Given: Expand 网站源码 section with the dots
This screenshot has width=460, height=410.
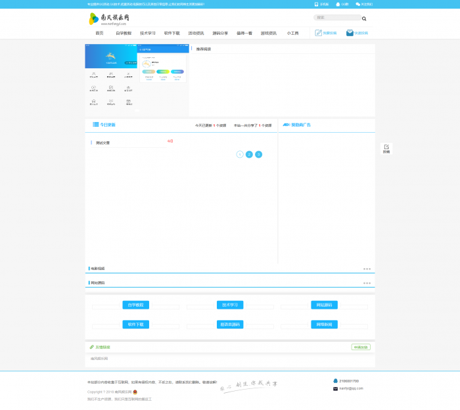Looking at the screenshot, I should pyautogui.click(x=367, y=283).
